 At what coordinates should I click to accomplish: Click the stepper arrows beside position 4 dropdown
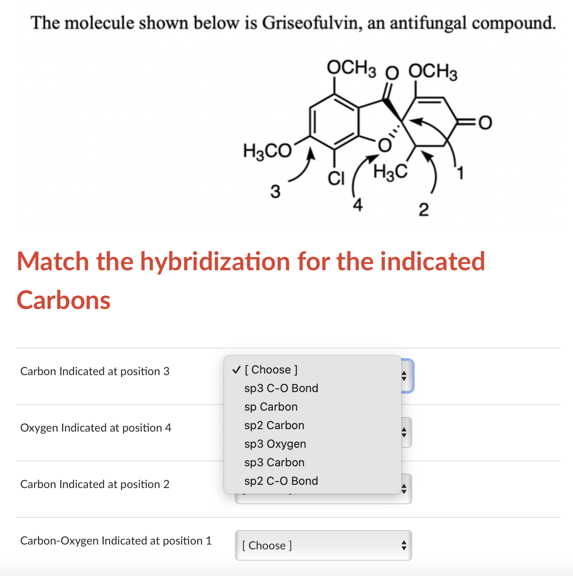(x=404, y=432)
